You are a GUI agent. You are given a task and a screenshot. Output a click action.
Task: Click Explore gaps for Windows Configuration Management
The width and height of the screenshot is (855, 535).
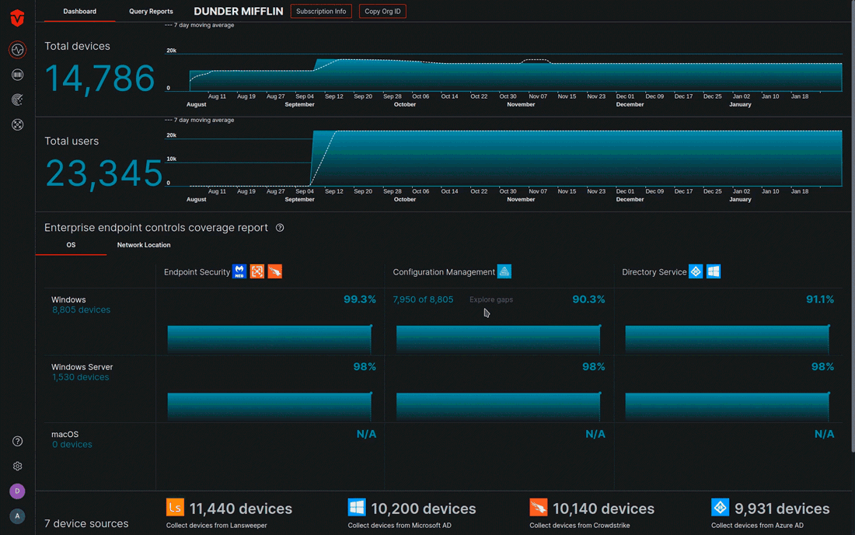point(491,299)
